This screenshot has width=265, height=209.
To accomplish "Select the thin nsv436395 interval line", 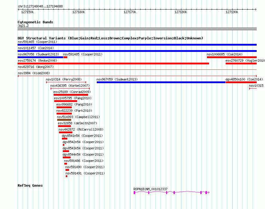I will click(x=70, y=89).
